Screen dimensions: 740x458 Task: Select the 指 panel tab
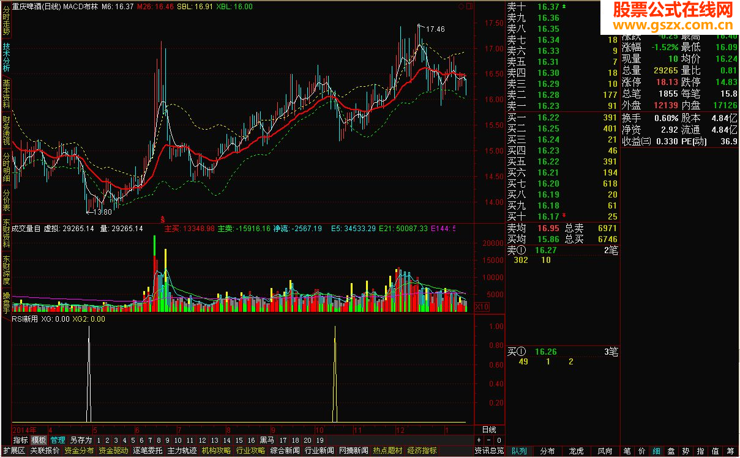click(701, 451)
